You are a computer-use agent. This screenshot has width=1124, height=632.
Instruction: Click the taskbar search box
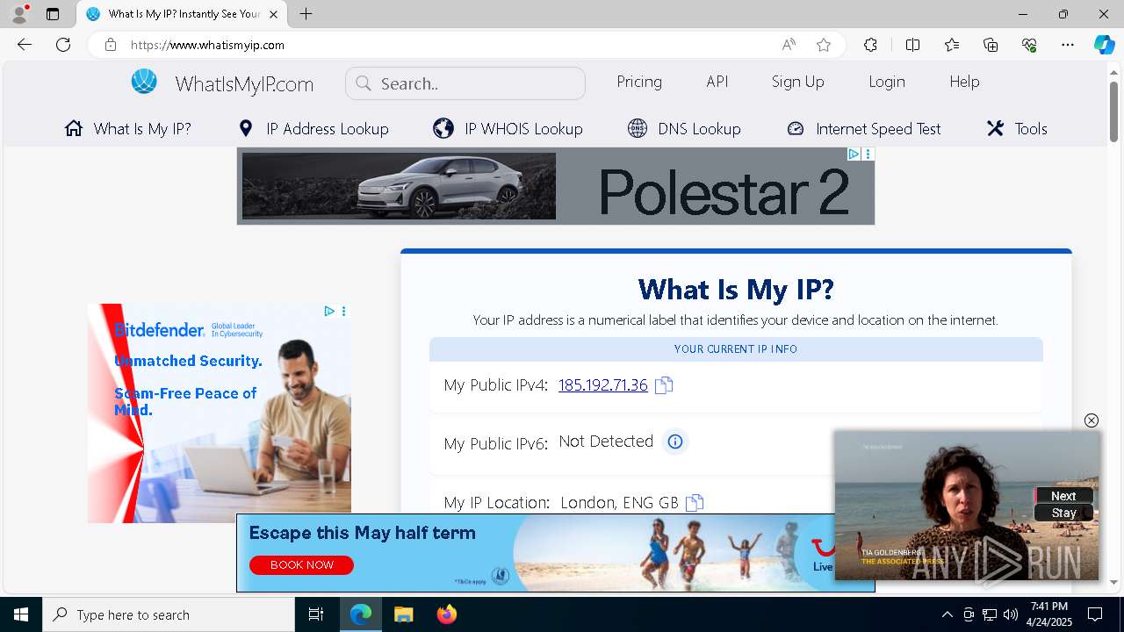(169, 614)
